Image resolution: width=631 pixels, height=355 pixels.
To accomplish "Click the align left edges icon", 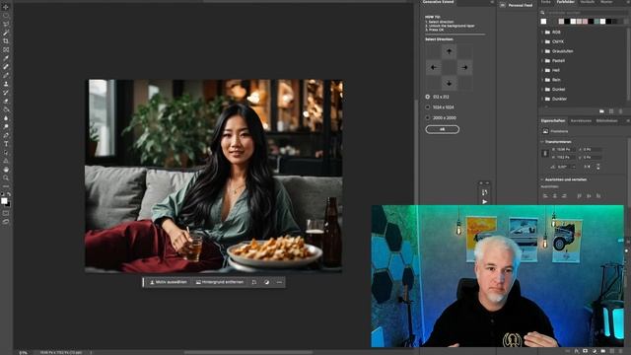I will click(545, 196).
